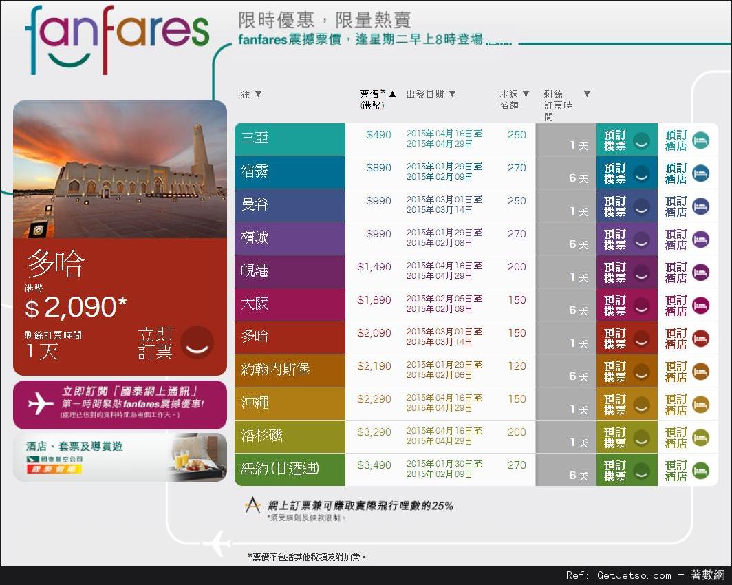Click the smiley flight icon in 三亞 row
Viewport: 732px width, 585px height.
[x=641, y=140]
